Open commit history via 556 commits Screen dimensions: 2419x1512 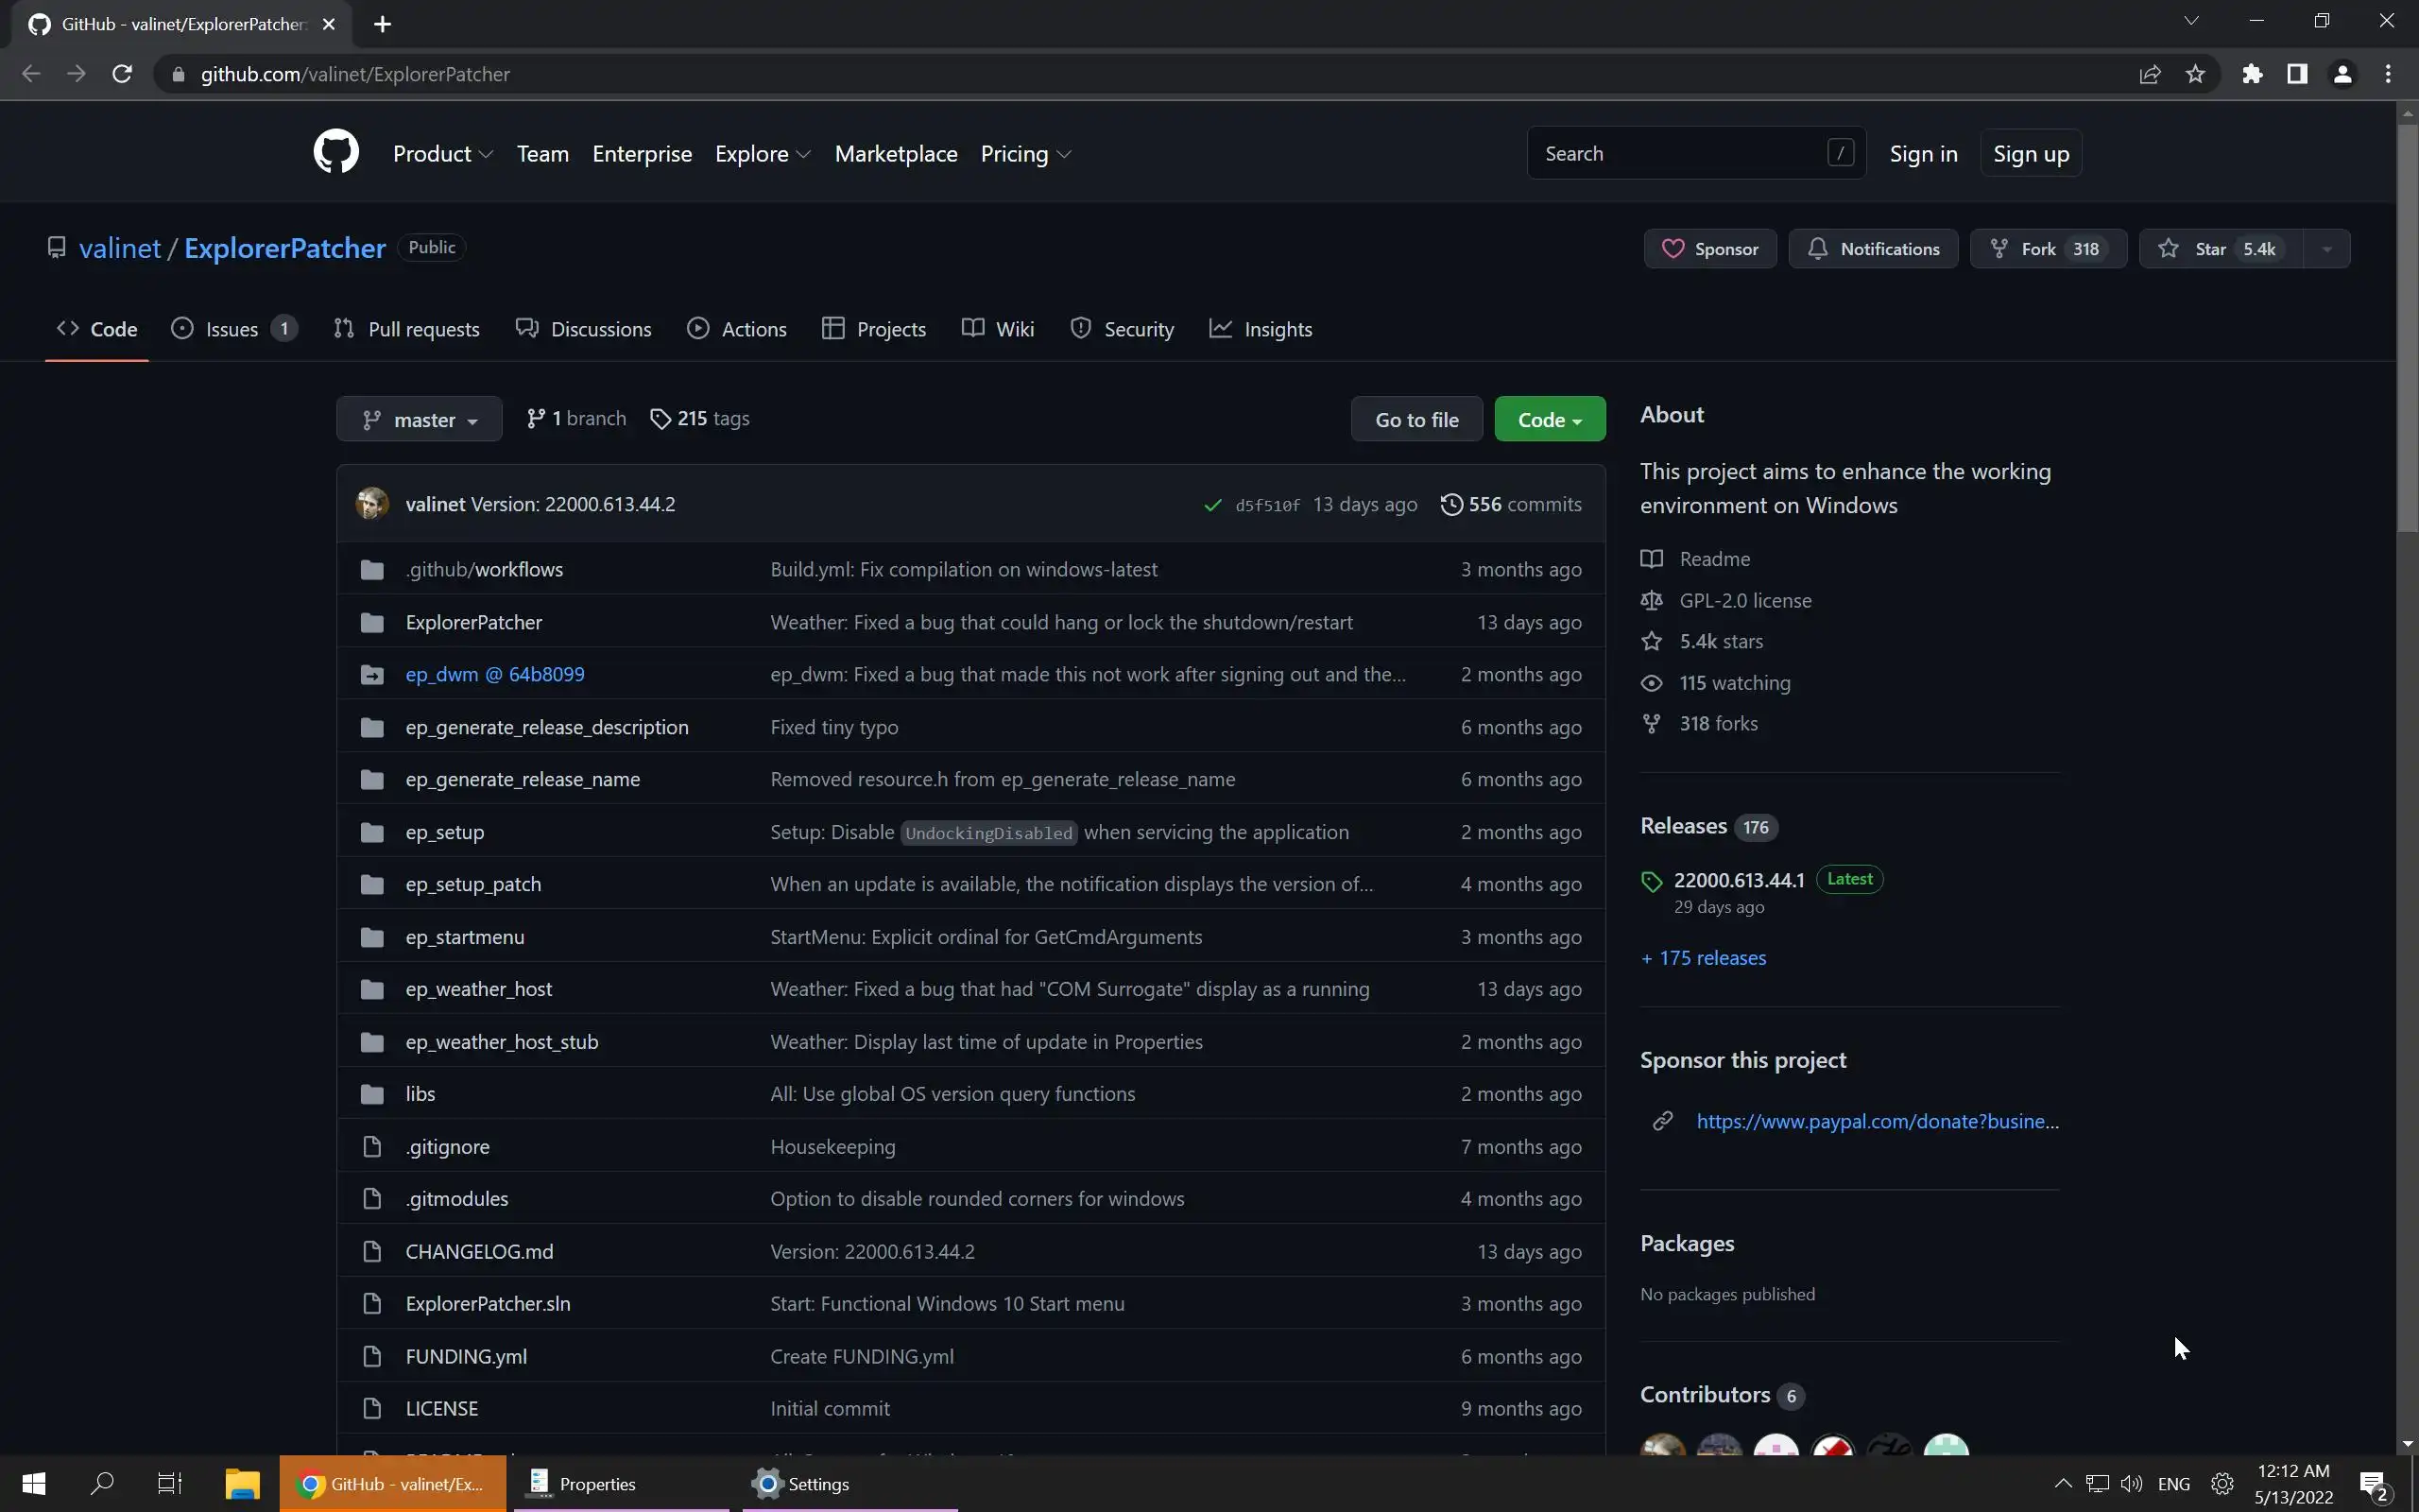tap(1510, 504)
